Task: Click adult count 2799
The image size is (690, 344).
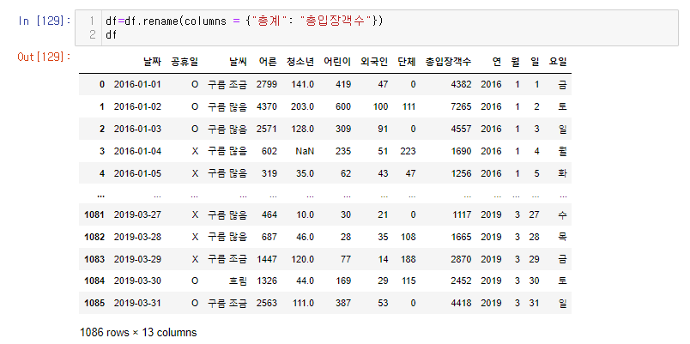Action: (x=267, y=84)
